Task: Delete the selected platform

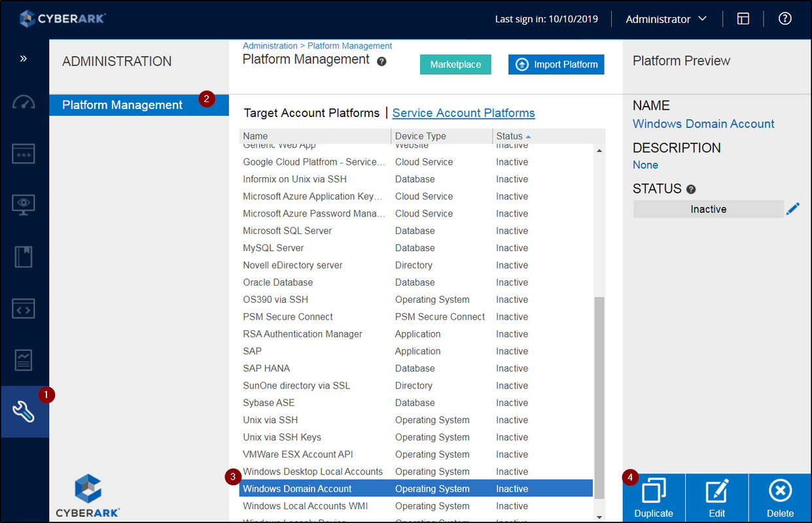Action: (780, 498)
